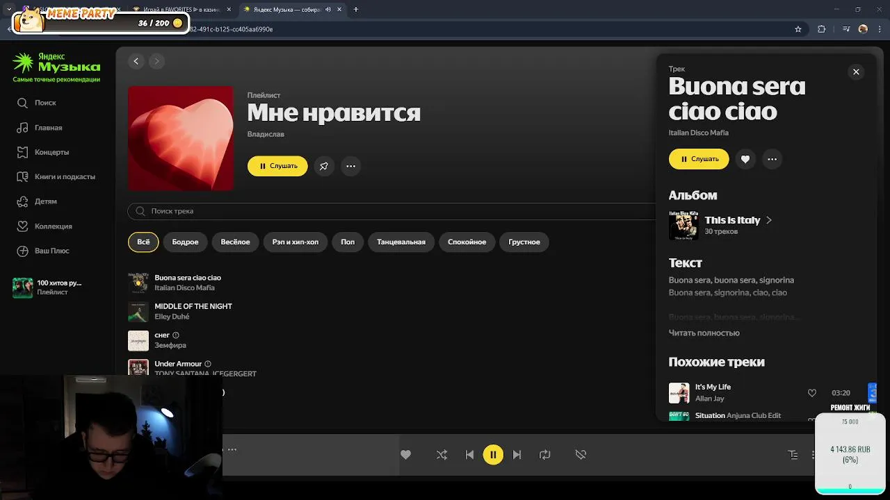Click similar track It's My Life

pyautogui.click(x=713, y=387)
